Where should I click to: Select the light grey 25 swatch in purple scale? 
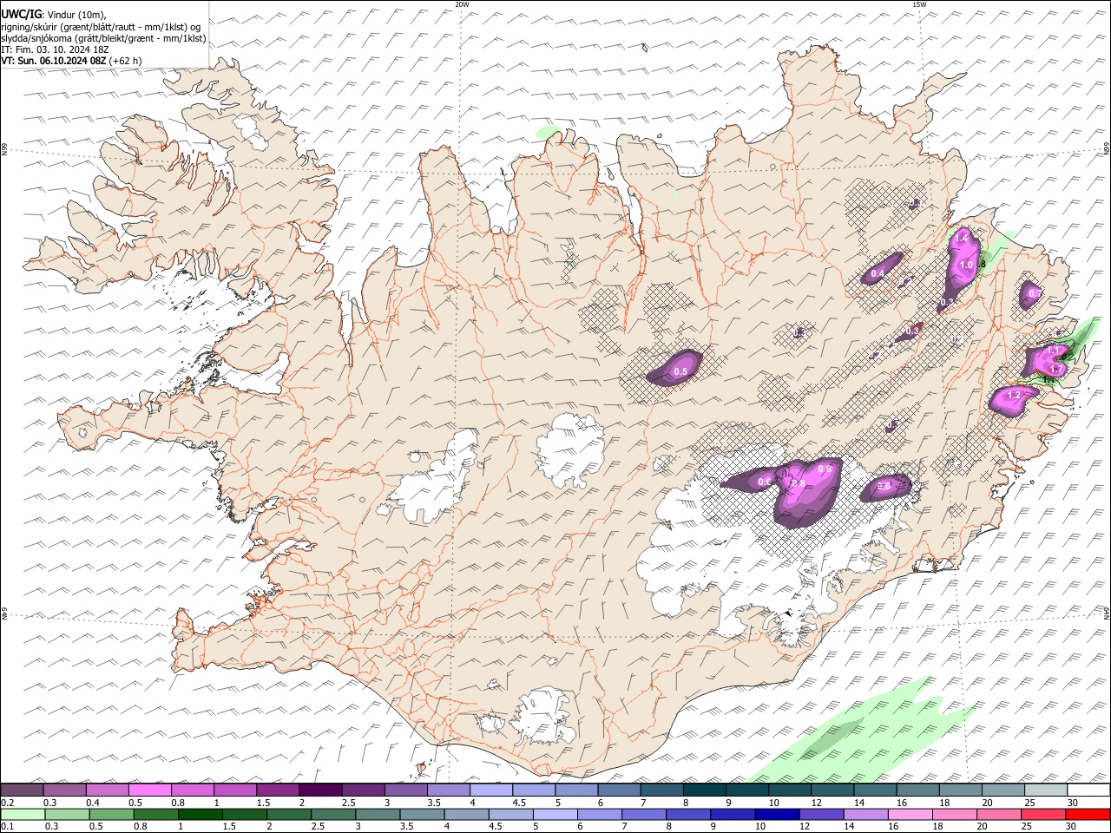click(x=1046, y=790)
